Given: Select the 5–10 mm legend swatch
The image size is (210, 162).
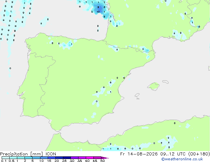Looking at the screenshot, I should 36,158.
